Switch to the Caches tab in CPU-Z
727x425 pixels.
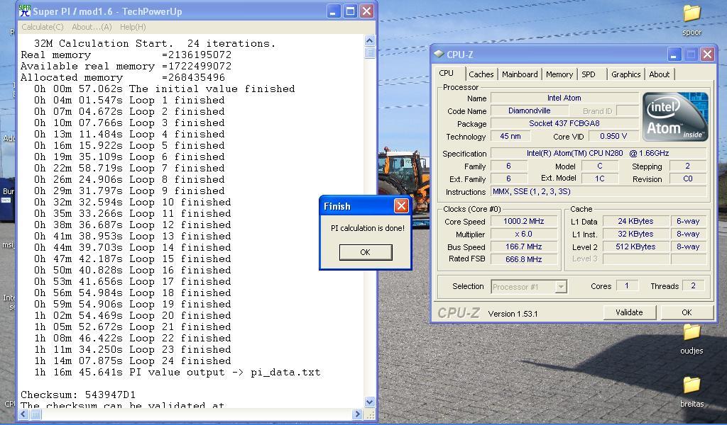pyautogui.click(x=481, y=74)
